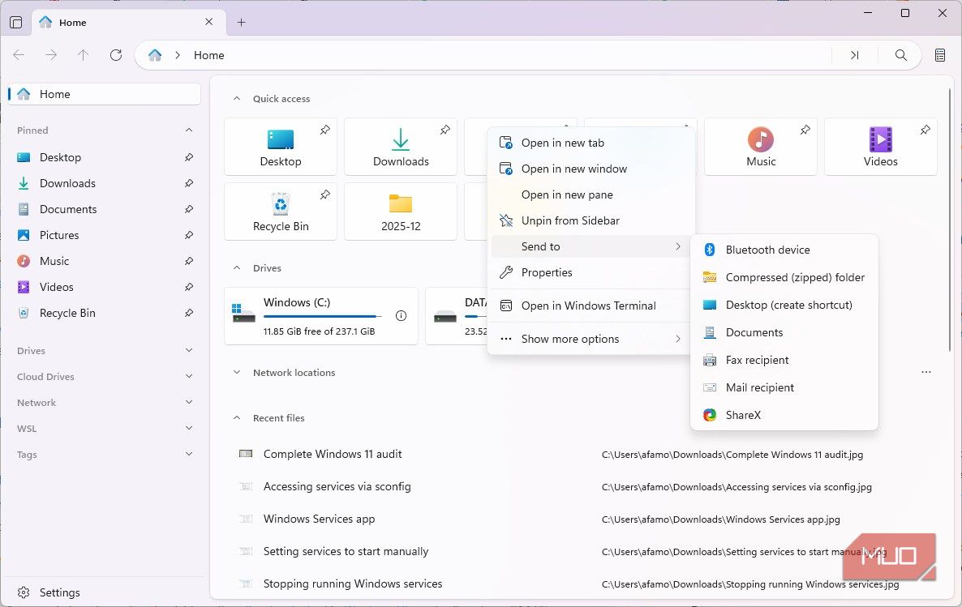962x607 pixels.
Task: Open Properties from the context menu
Action: click(591, 272)
